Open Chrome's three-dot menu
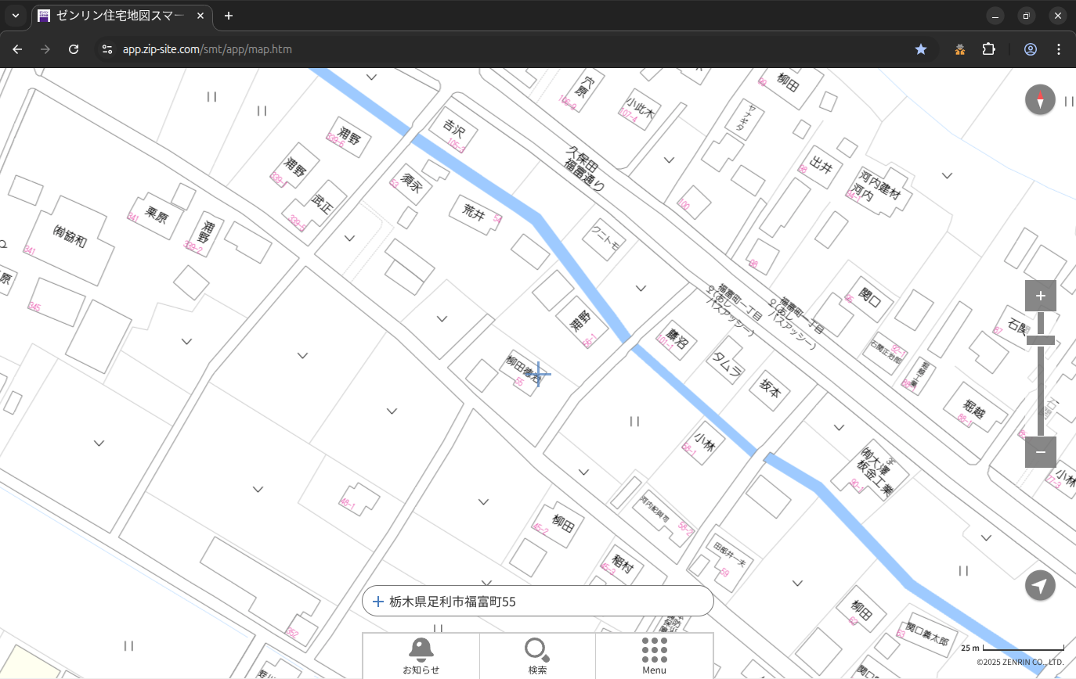The image size is (1076, 679). click(1059, 49)
